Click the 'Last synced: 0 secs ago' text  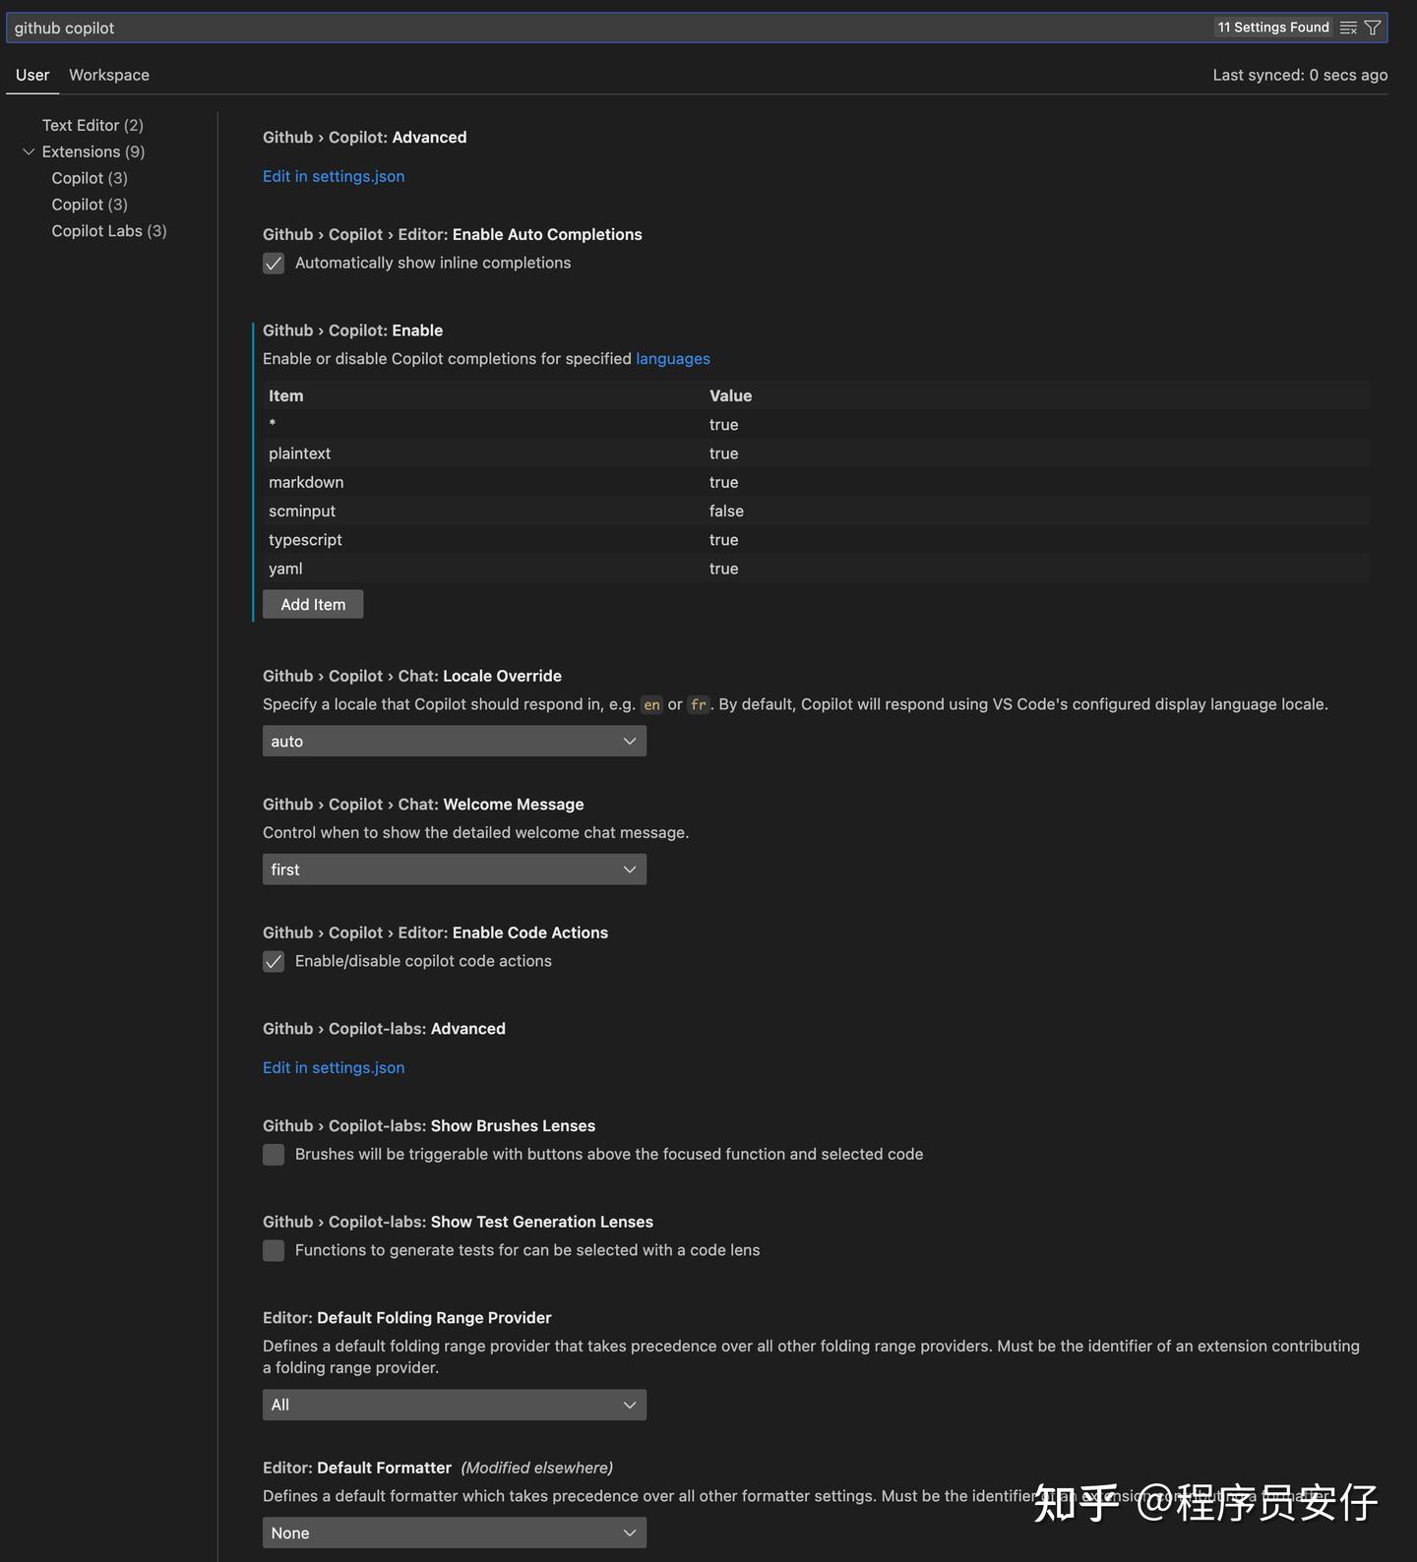tap(1300, 75)
